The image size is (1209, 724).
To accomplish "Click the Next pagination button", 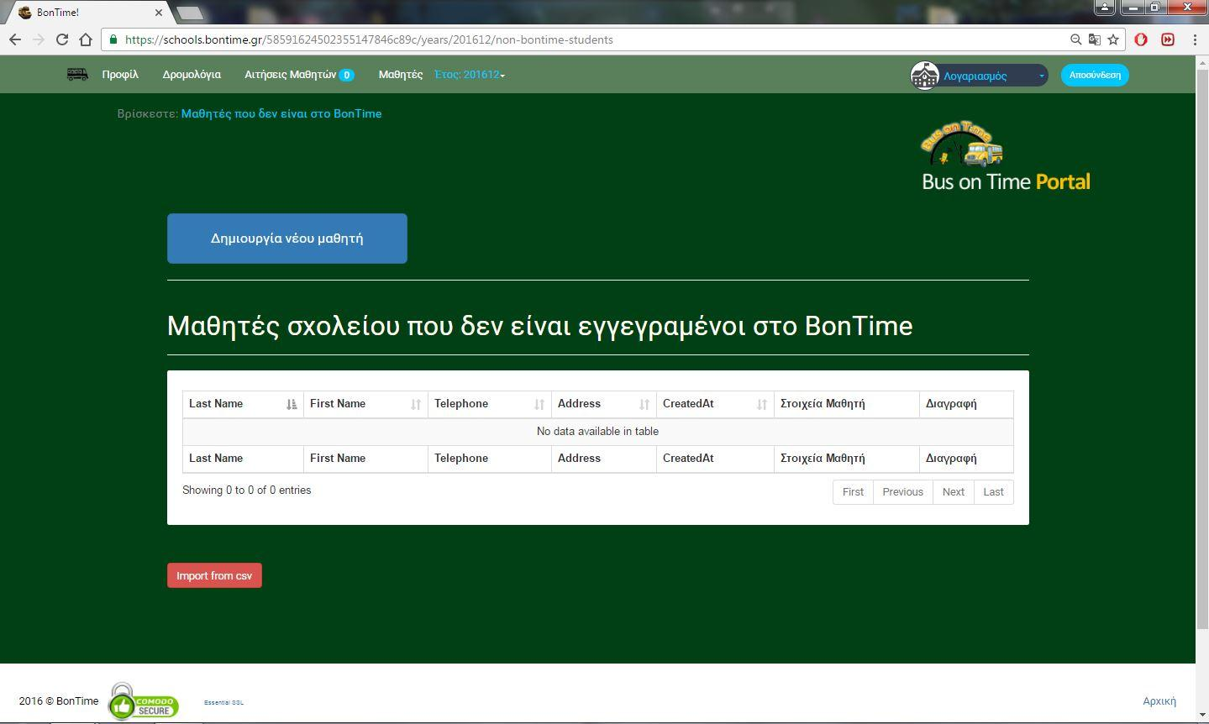I will pos(953,492).
